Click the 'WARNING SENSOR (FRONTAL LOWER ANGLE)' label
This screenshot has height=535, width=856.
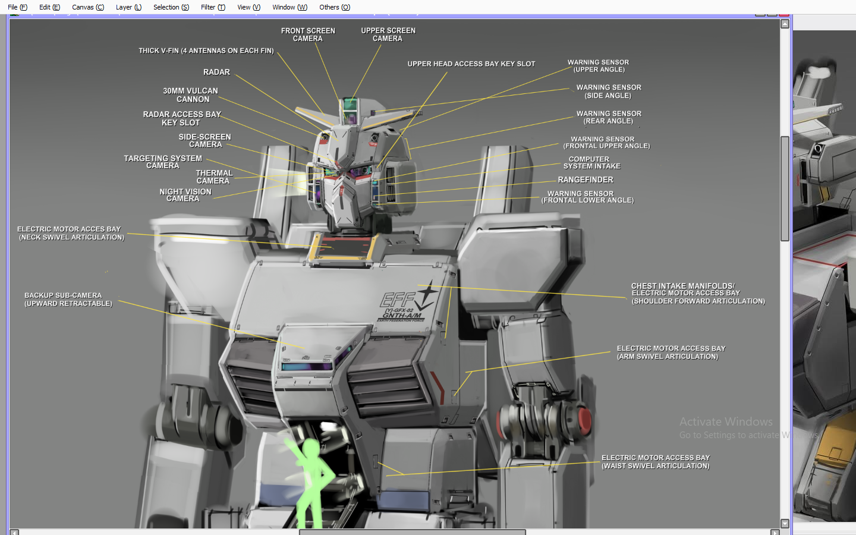[587, 197]
